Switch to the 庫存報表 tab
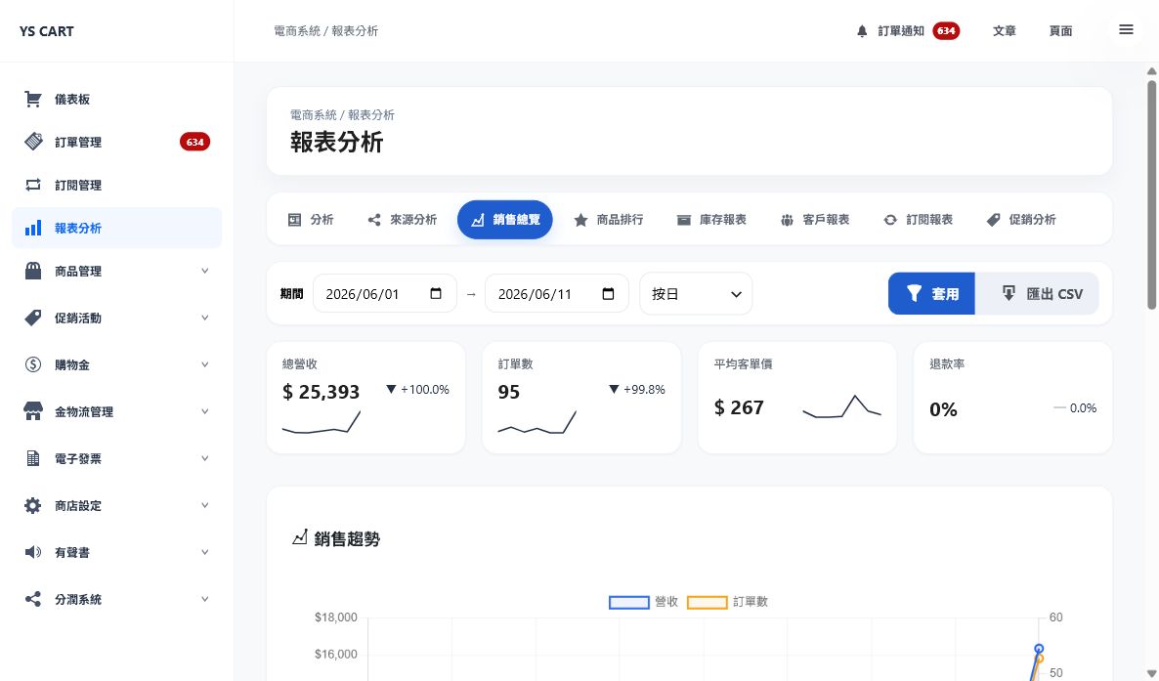 (x=711, y=220)
